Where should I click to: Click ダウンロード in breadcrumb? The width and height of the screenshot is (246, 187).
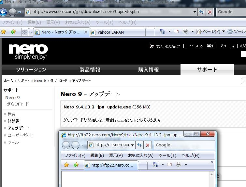59,81
